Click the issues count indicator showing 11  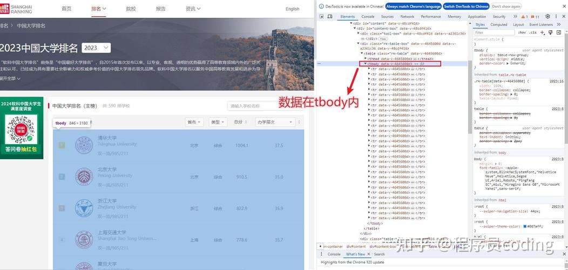pyautogui.click(x=535, y=17)
